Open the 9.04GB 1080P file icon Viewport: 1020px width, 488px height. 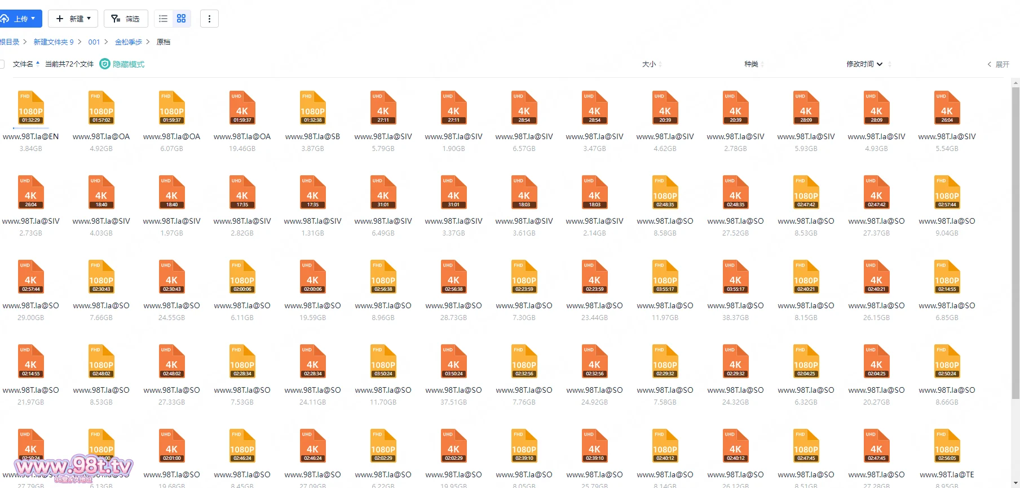(x=947, y=192)
